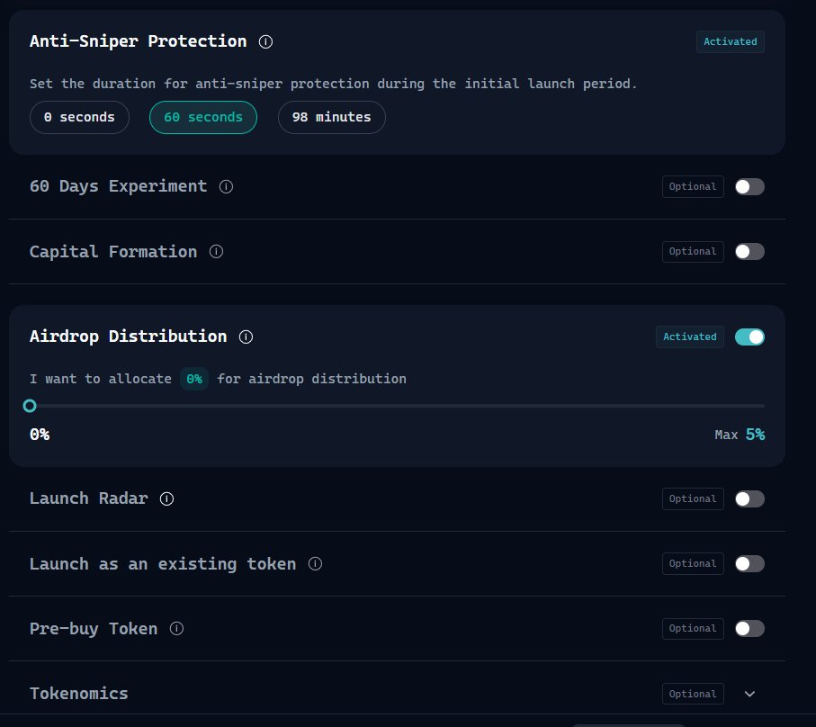
Task: Click the Pre-buy Token title
Action: (94, 629)
